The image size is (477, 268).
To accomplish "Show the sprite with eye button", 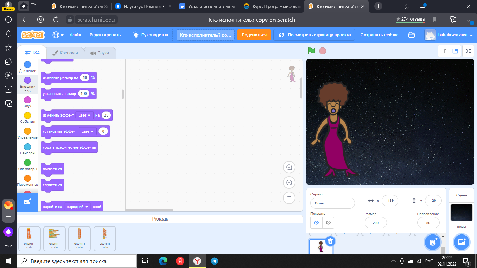I will click(x=316, y=223).
